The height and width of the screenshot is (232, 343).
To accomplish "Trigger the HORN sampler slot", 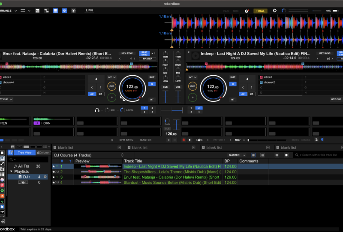I will [x=53, y=121].
